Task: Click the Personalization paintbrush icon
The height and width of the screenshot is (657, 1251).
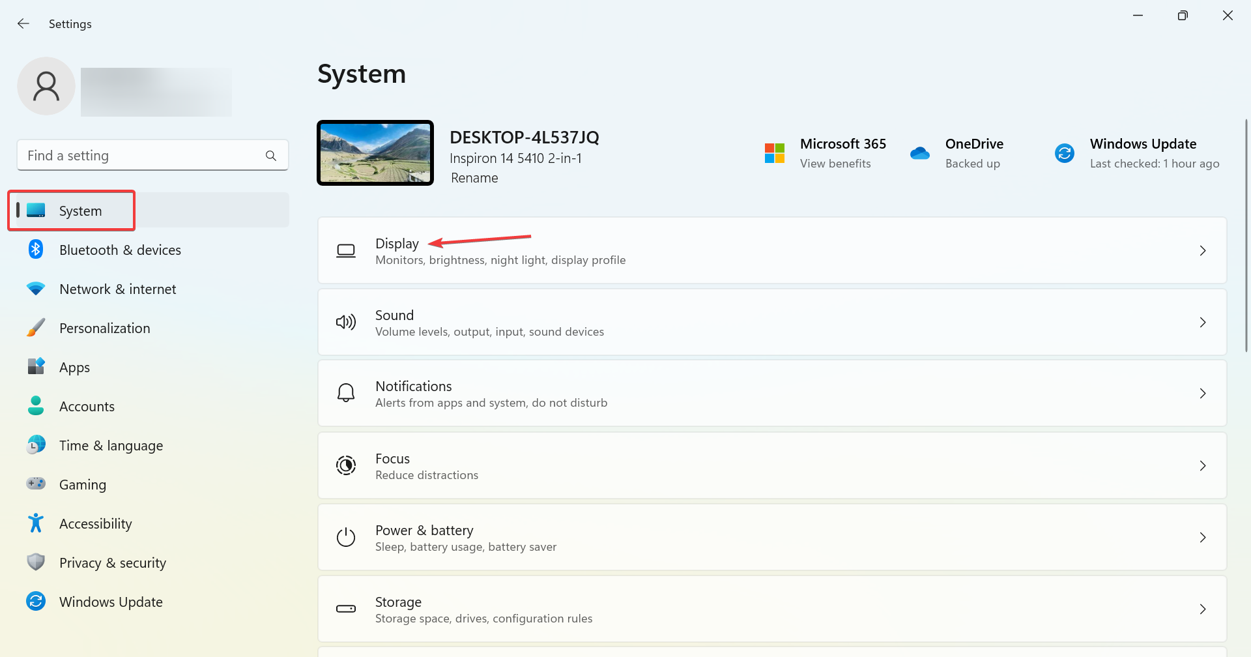Action: (x=36, y=328)
